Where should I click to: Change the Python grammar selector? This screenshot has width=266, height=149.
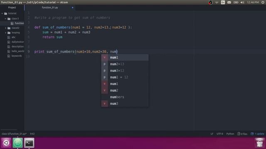point(230,134)
